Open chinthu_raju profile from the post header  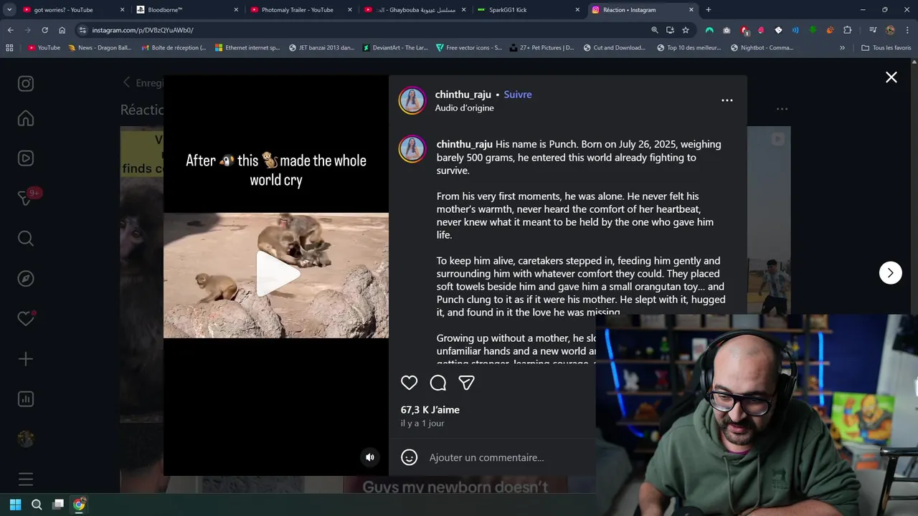point(463,95)
